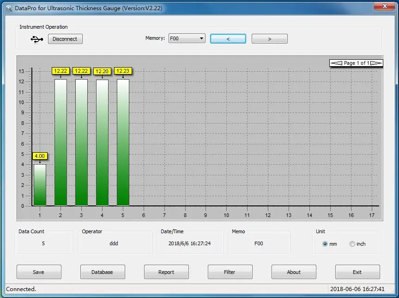The height and width of the screenshot is (298, 399).
Task: Go to next chart page arrow
Action: (x=376, y=63)
